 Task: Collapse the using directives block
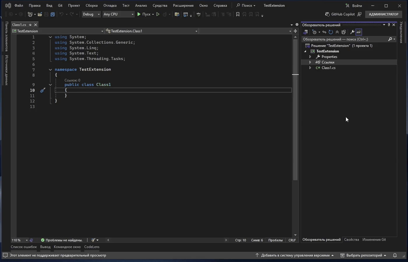[50, 37]
